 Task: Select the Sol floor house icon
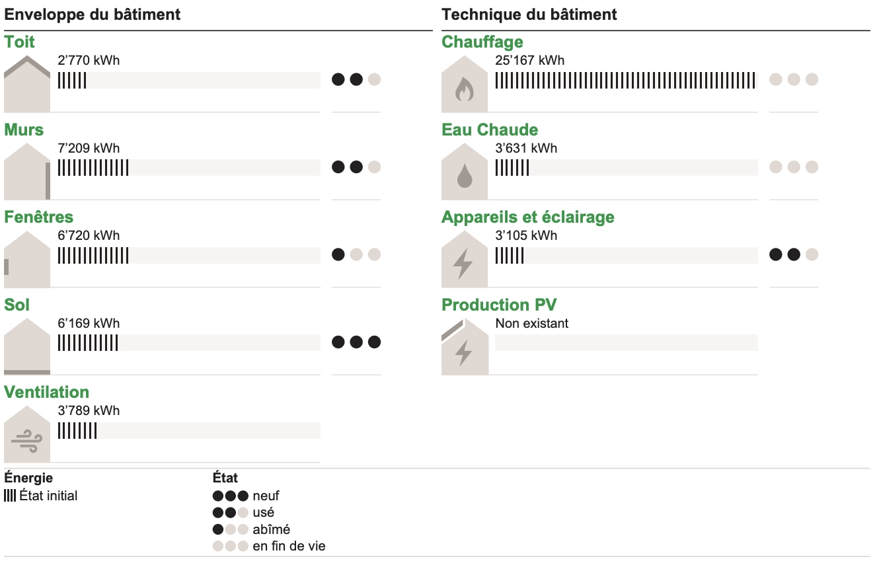[27, 346]
